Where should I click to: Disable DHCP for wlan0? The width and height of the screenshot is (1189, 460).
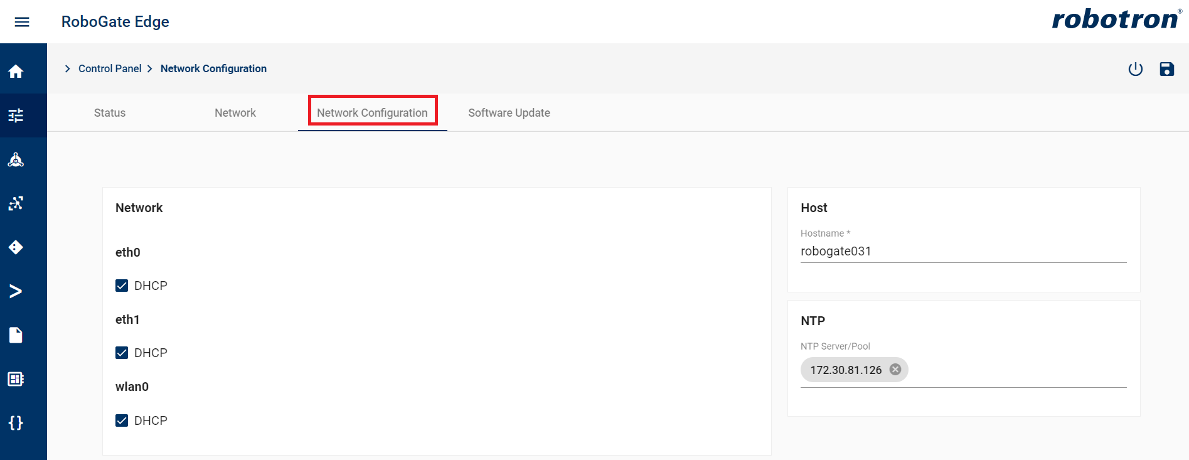click(122, 420)
